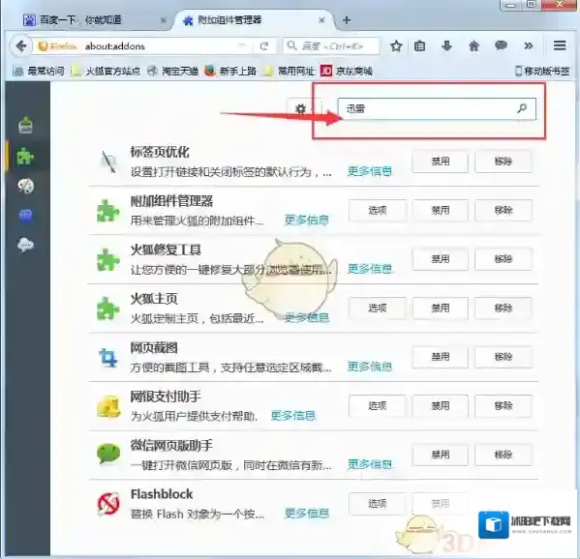Open 常用网址 bookmark folder

coord(289,71)
